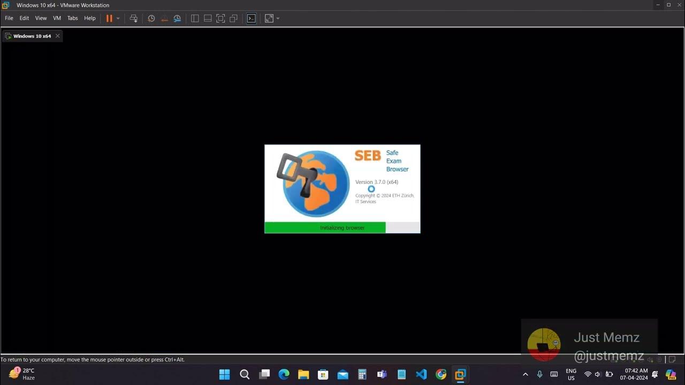Toggle the thumbnail bar view icon

[x=208, y=18]
